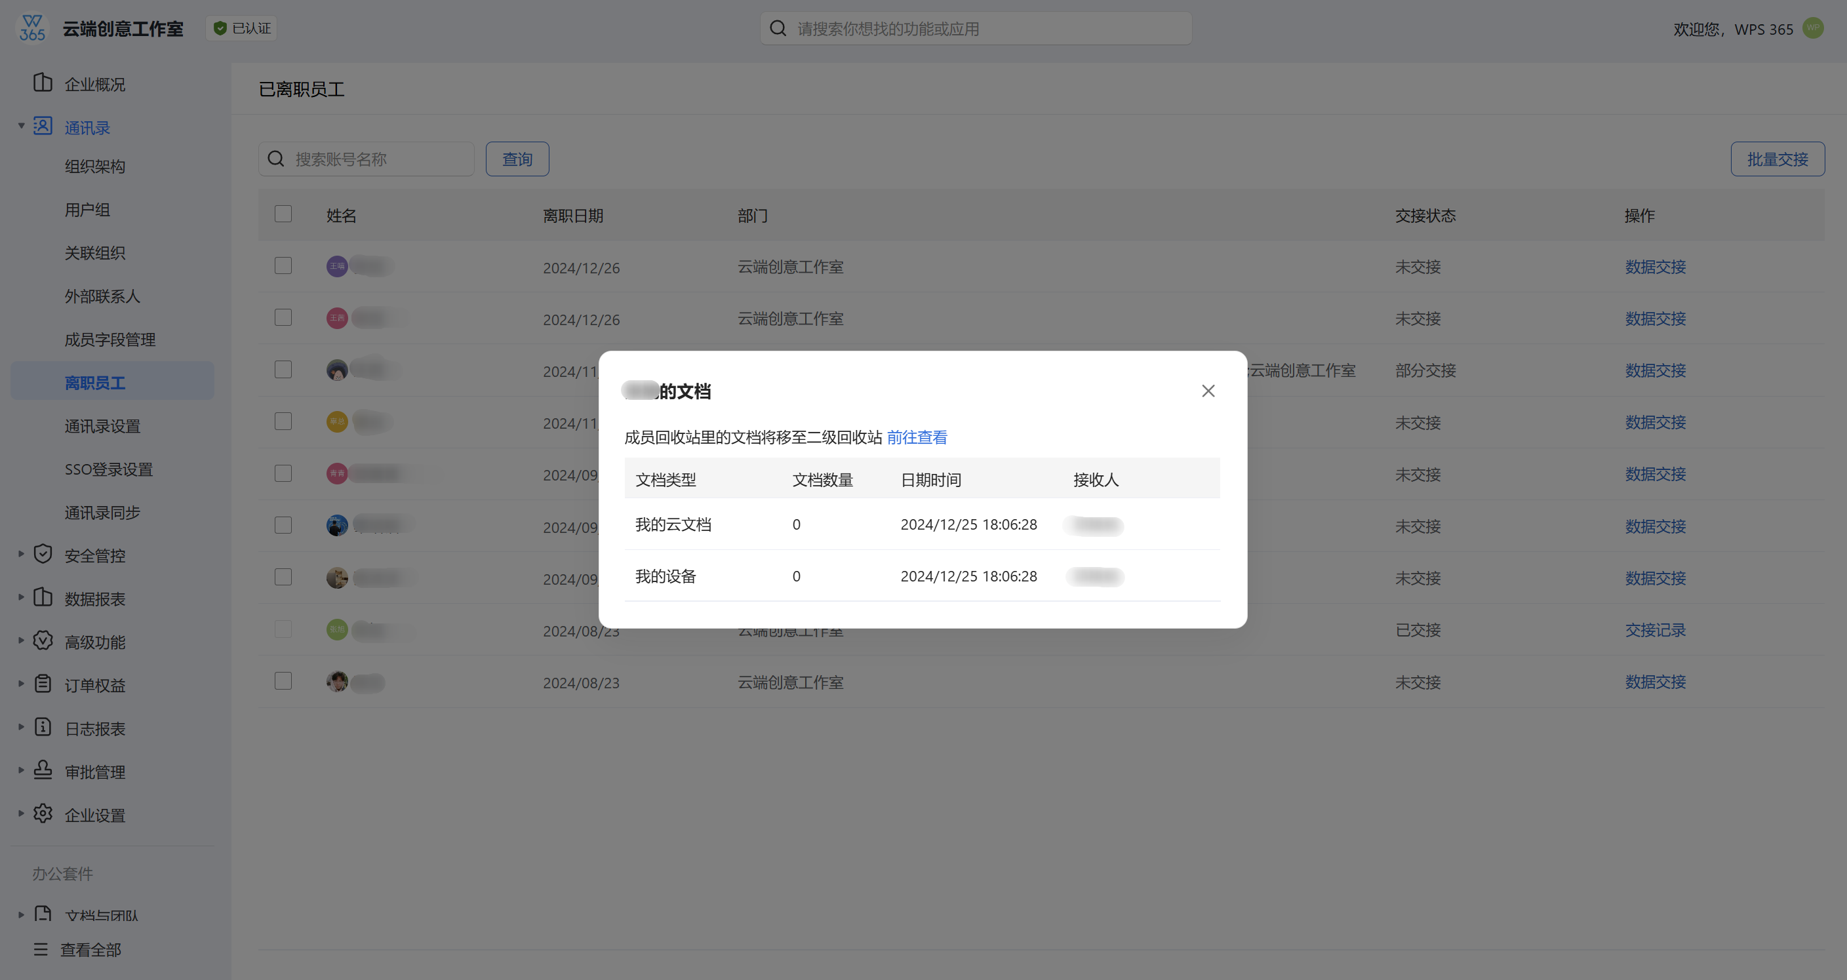1847x980 pixels.
Task: Check the sixth row checkbox
Action: click(283, 526)
